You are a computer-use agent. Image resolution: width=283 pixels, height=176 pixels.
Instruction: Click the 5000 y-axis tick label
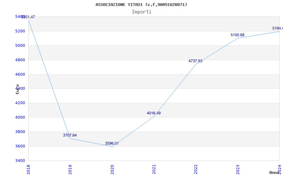[x=20, y=46]
